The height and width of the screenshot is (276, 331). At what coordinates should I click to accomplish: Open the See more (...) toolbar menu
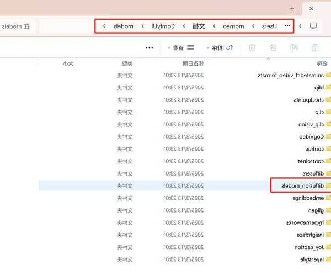[149, 48]
